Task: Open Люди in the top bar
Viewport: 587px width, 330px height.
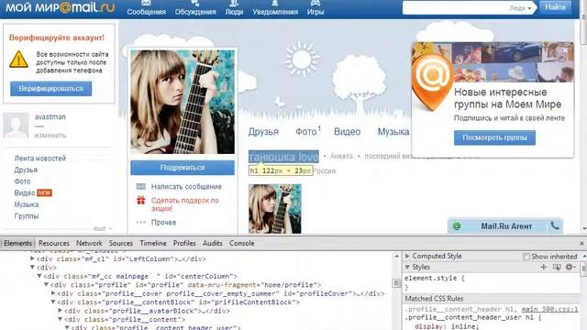Action: [234, 8]
